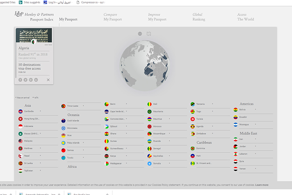The width and height of the screenshot is (292, 195).
Task: Click the Samoa flag icon
Action: [x=63, y=151]
